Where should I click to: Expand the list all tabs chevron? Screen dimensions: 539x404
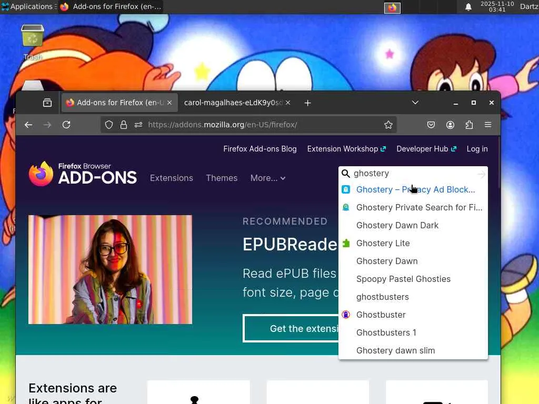pos(415,103)
